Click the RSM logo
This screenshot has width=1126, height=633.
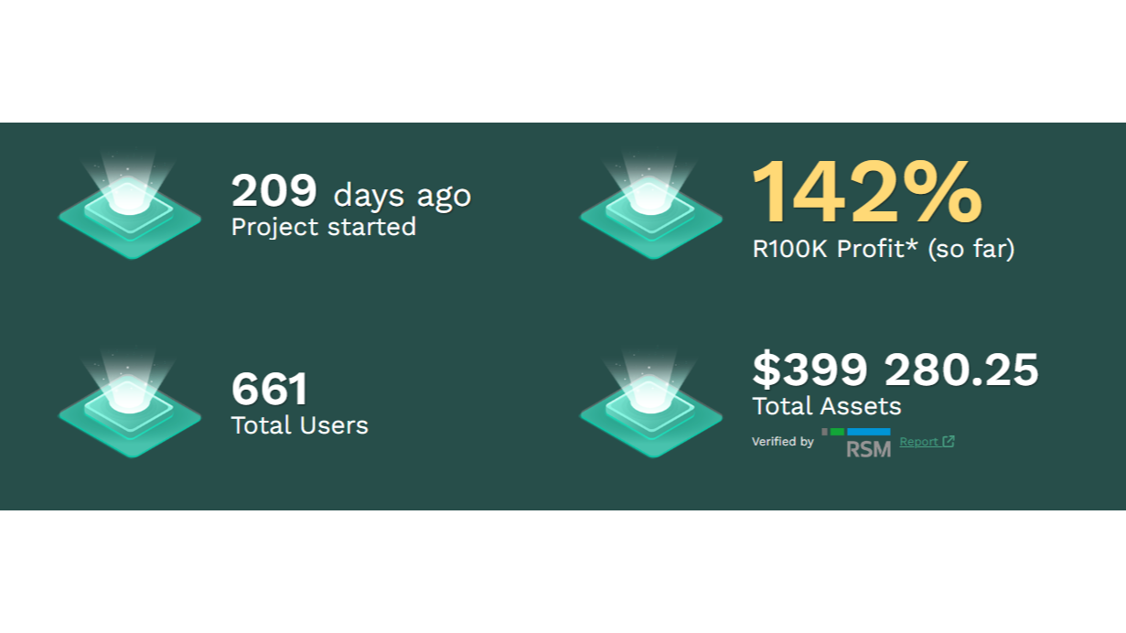856,443
